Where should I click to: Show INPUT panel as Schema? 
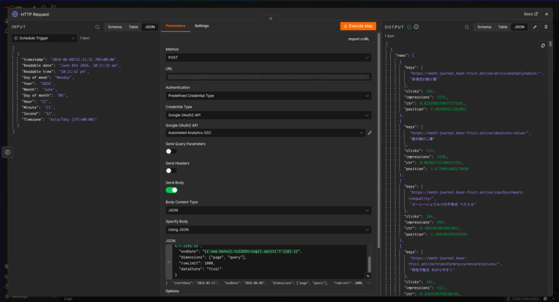pos(115,27)
